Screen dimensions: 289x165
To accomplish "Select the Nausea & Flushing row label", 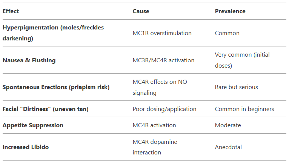I will (29, 60).
